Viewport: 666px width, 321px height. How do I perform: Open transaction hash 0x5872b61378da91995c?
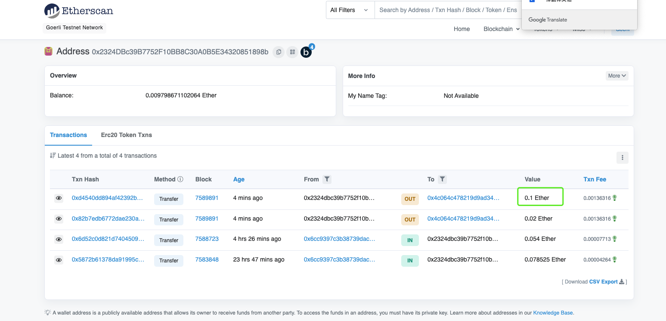tap(108, 259)
